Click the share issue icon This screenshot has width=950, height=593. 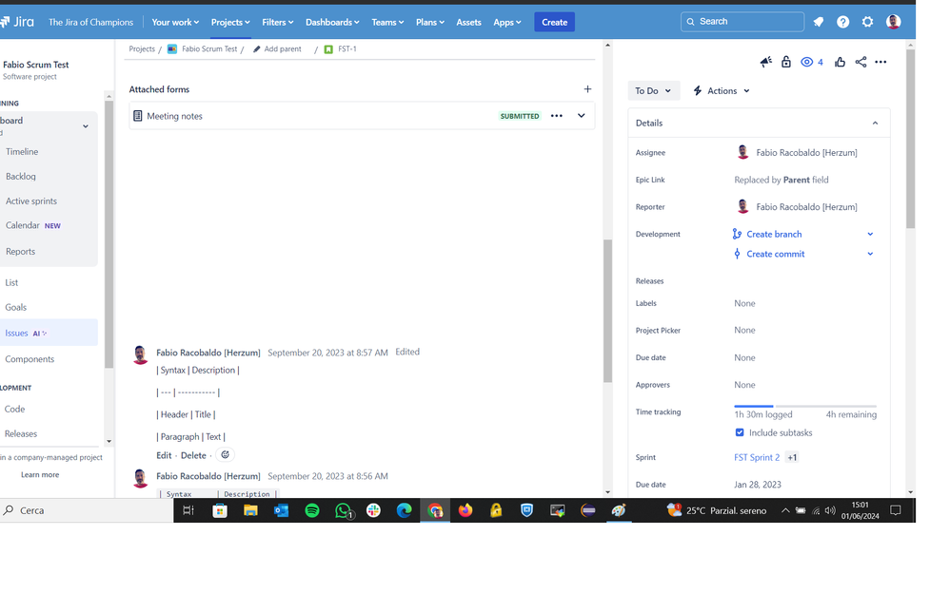click(x=861, y=62)
